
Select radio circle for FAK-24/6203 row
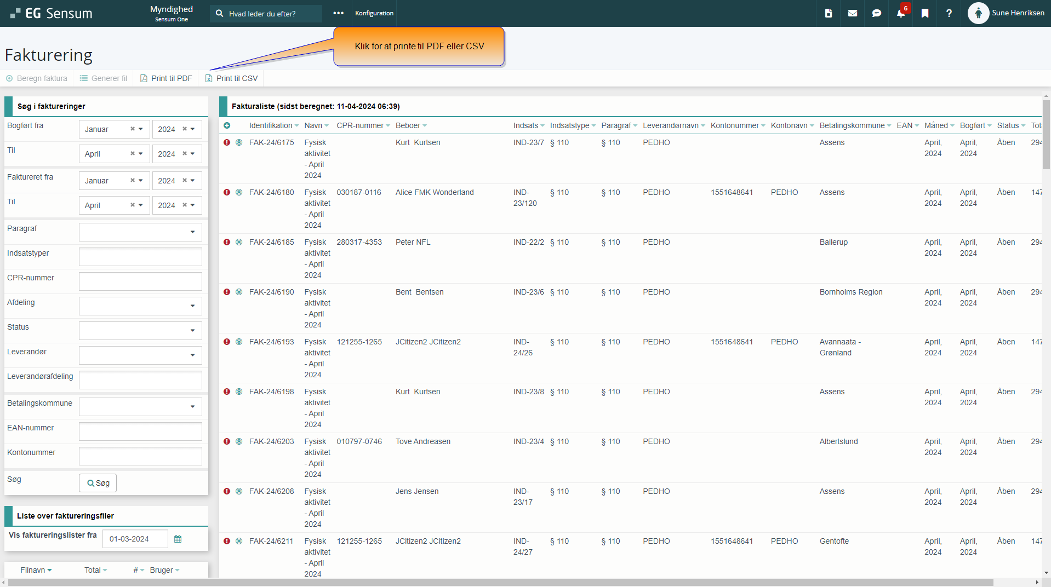pos(239,441)
